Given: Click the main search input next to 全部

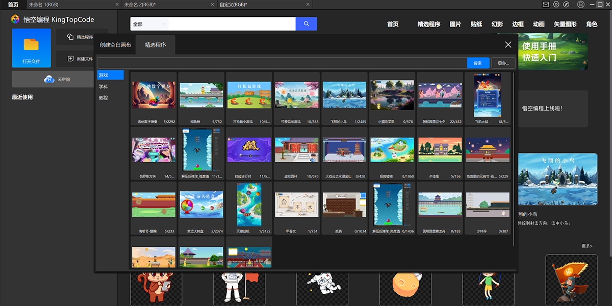Looking at the screenshot, I should click(232, 24).
